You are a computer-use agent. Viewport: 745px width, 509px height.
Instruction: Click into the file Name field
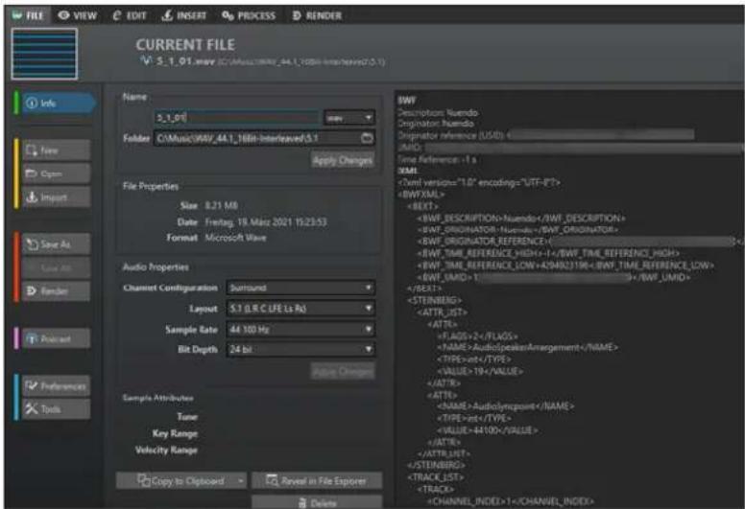tap(237, 118)
